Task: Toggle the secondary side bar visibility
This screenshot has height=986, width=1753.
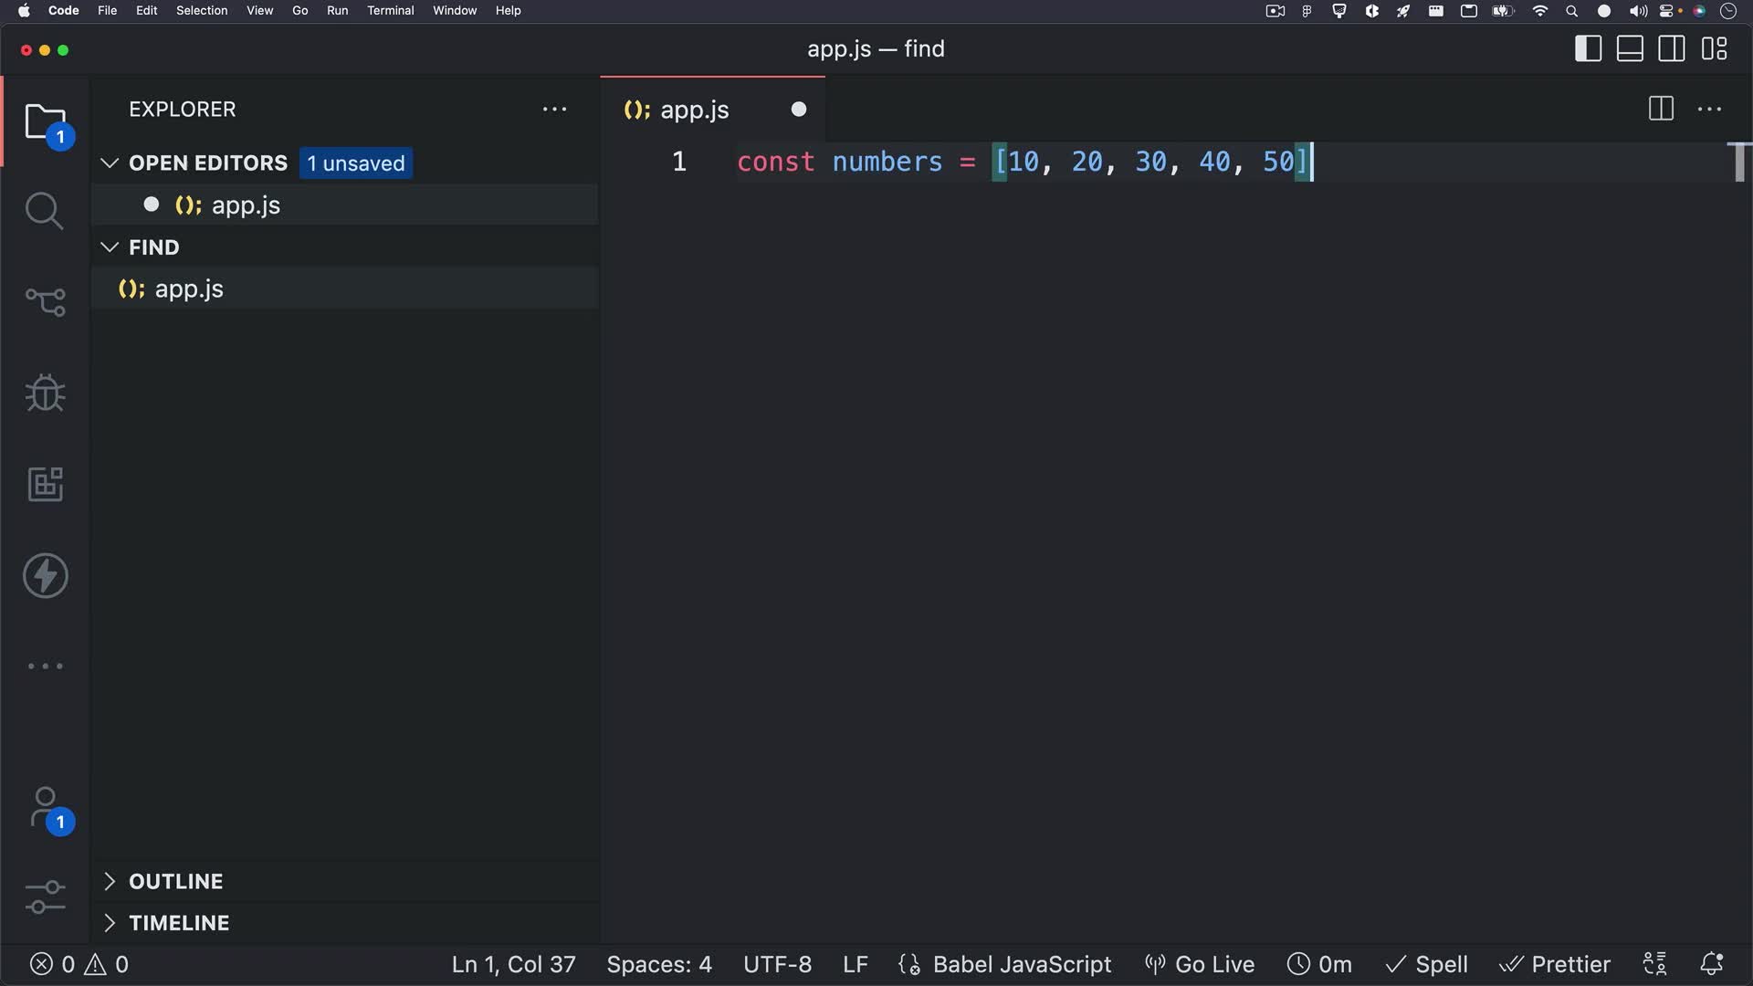Action: click(1670, 48)
